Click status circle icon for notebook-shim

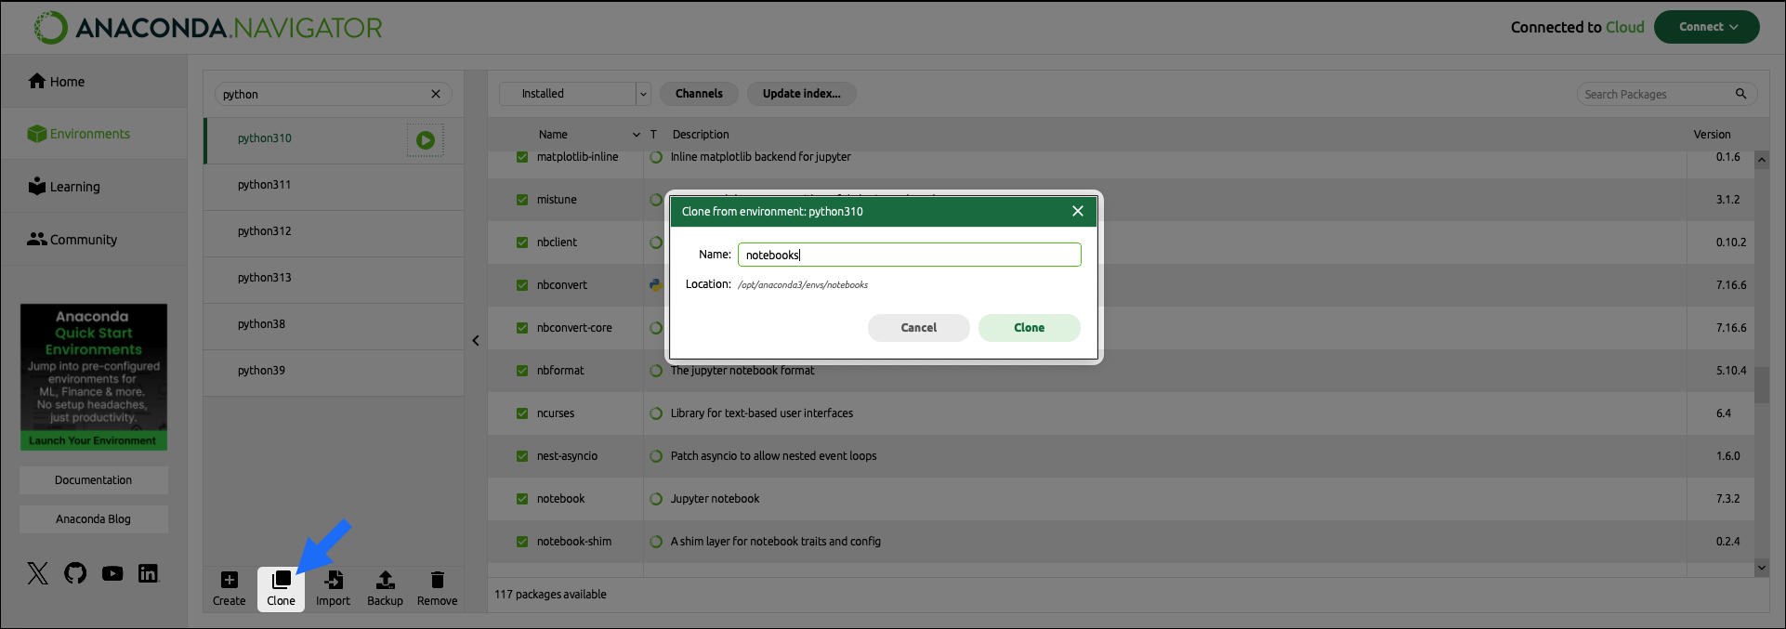click(x=656, y=542)
